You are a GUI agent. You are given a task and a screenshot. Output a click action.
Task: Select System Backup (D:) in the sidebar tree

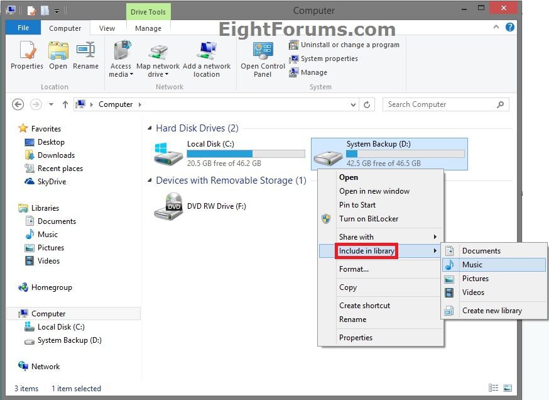tap(63, 340)
